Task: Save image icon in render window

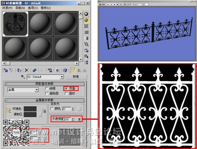Action: (x=100, y=4)
